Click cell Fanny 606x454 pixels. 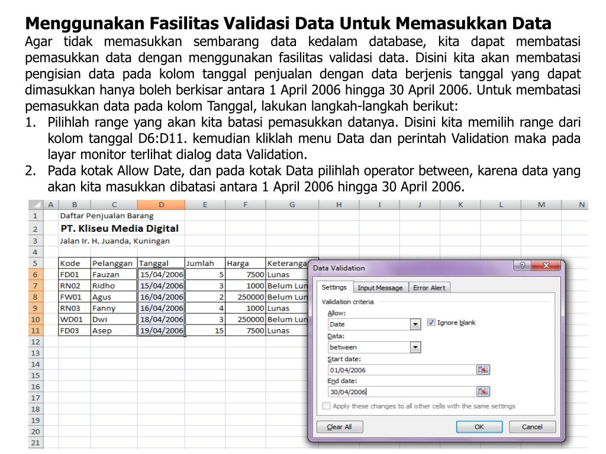[x=114, y=308]
